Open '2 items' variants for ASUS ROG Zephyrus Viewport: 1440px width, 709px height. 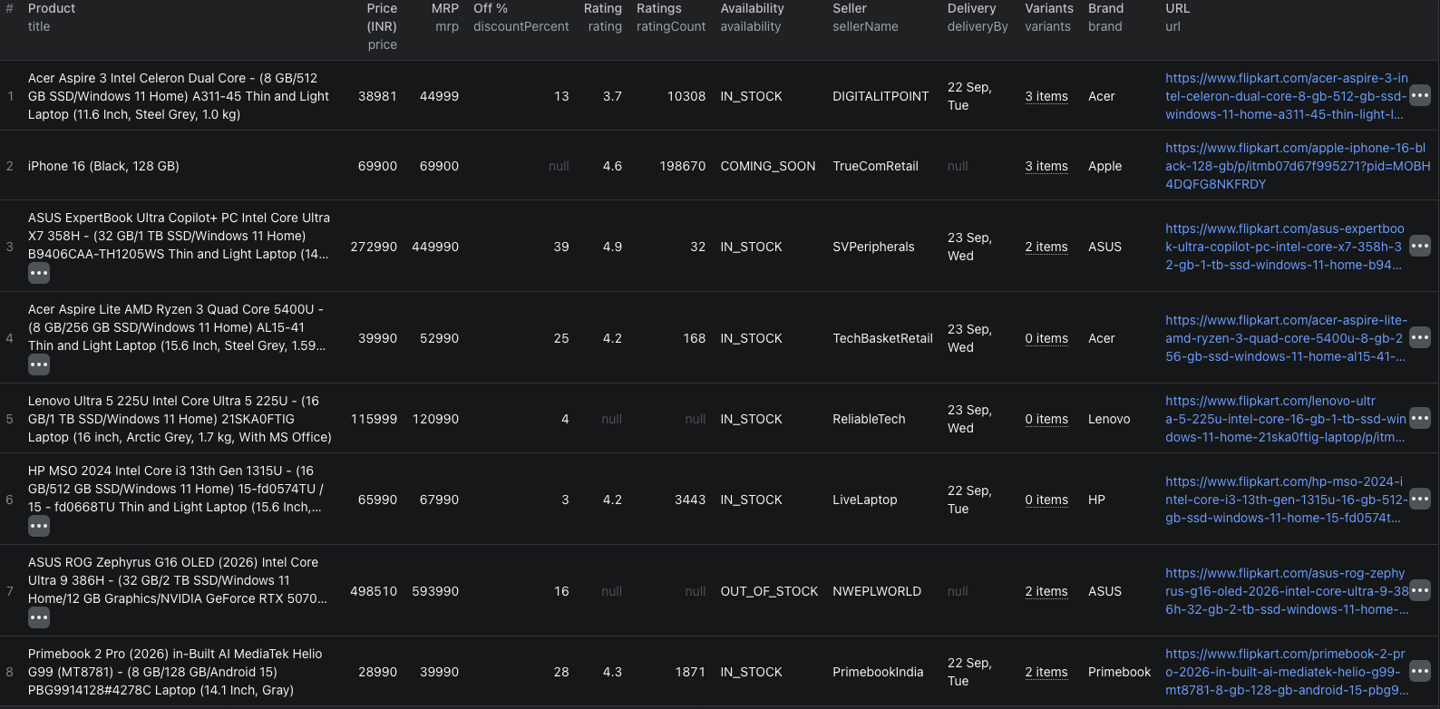point(1046,591)
